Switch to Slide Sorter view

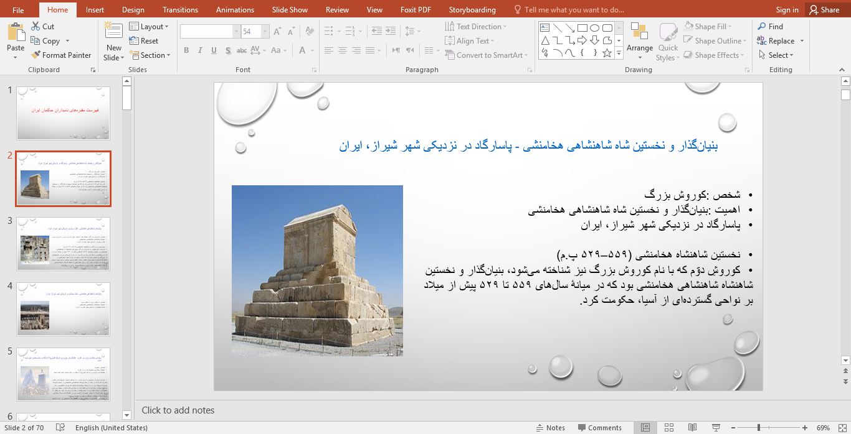[x=669, y=428]
